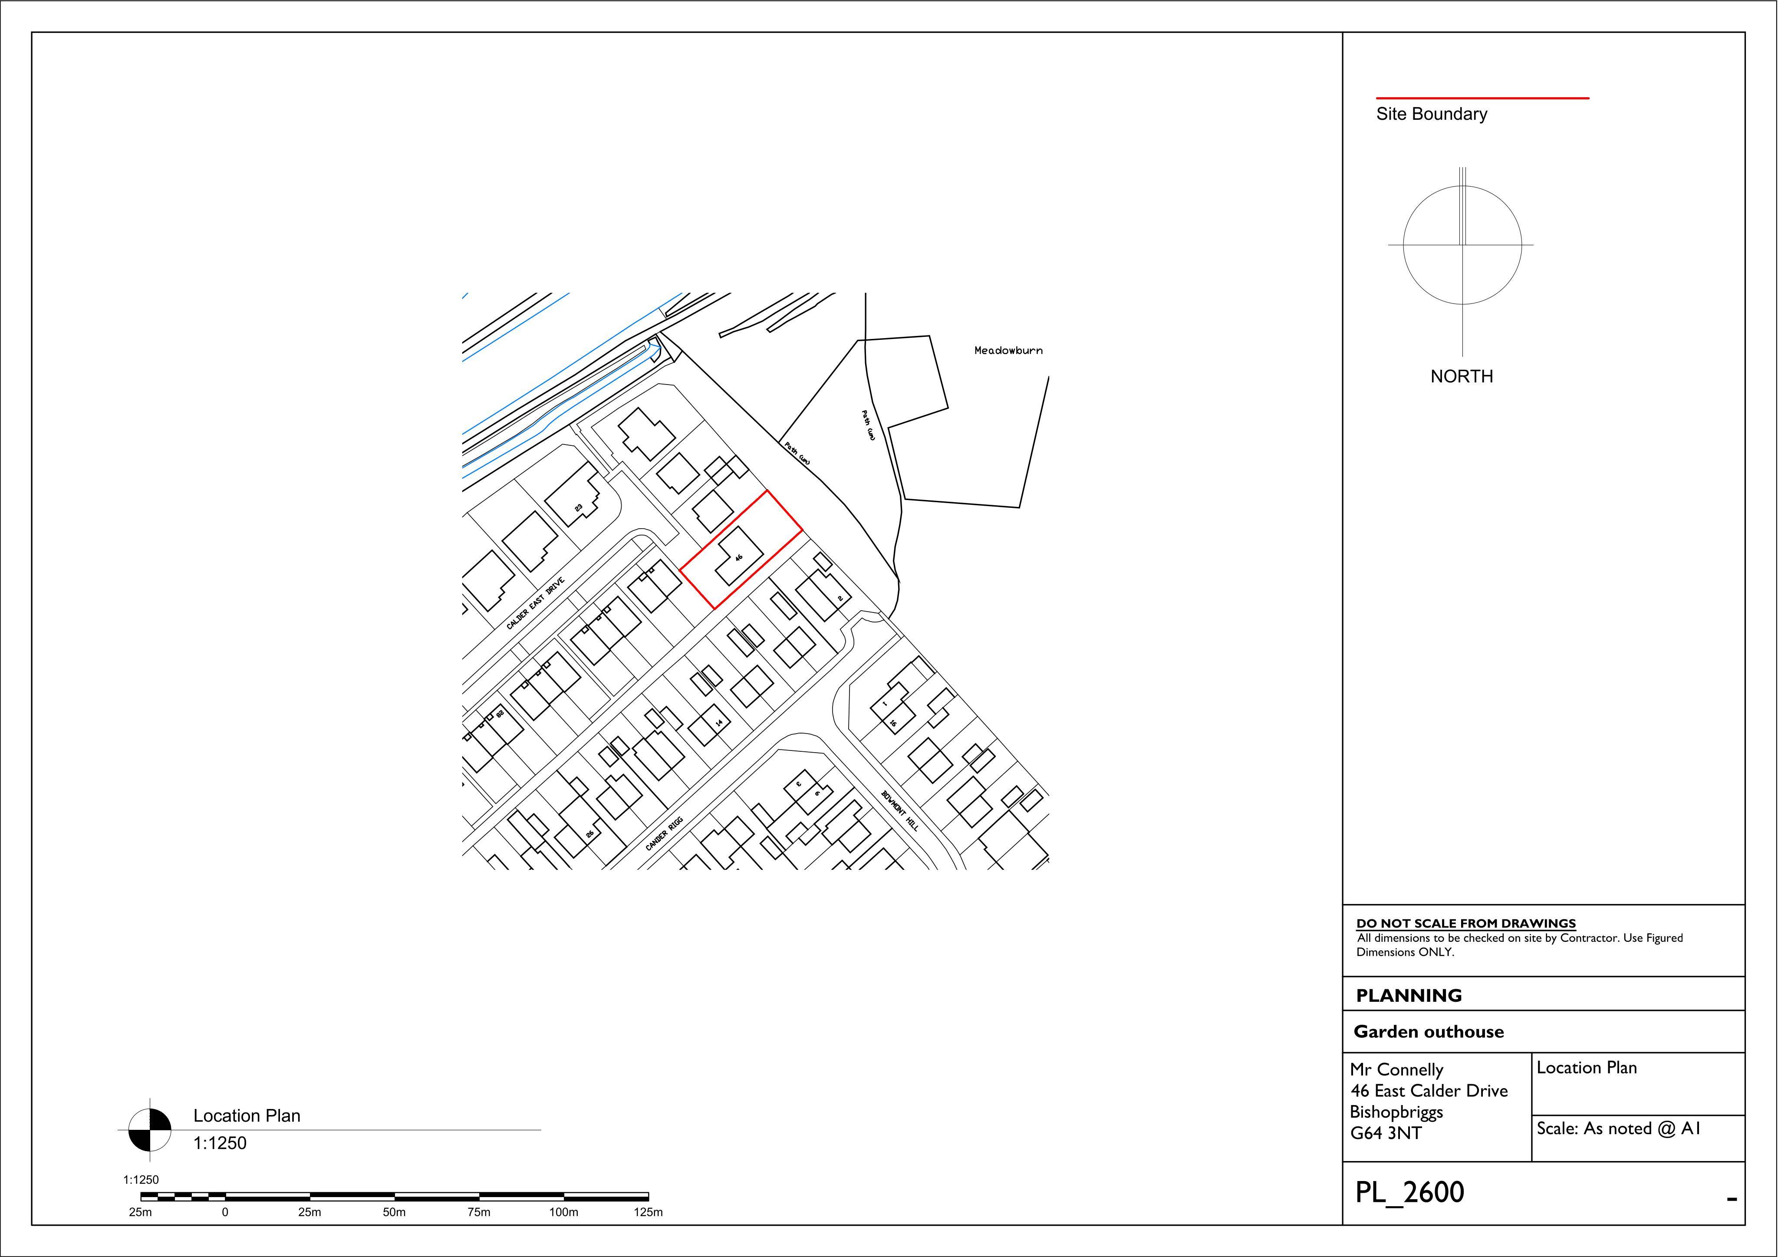The image size is (1778, 1257).
Task: Click the 'CANDER RIGG' street label
Action: click(665, 834)
